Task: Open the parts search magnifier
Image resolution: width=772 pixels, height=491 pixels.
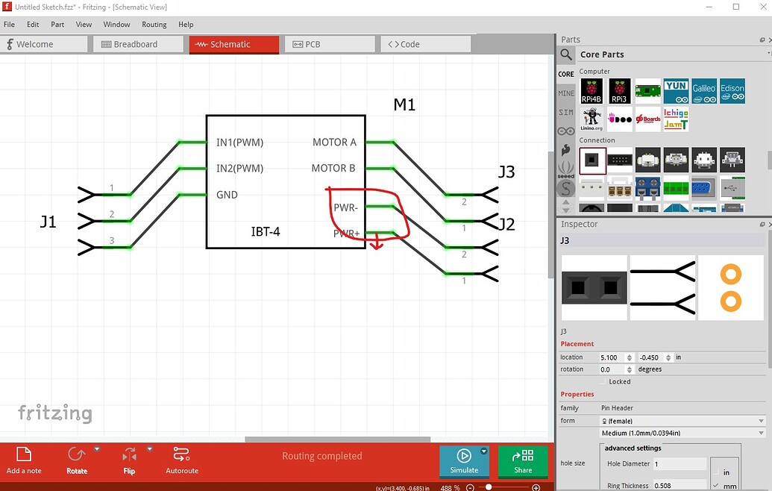Action: [x=566, y=54]
